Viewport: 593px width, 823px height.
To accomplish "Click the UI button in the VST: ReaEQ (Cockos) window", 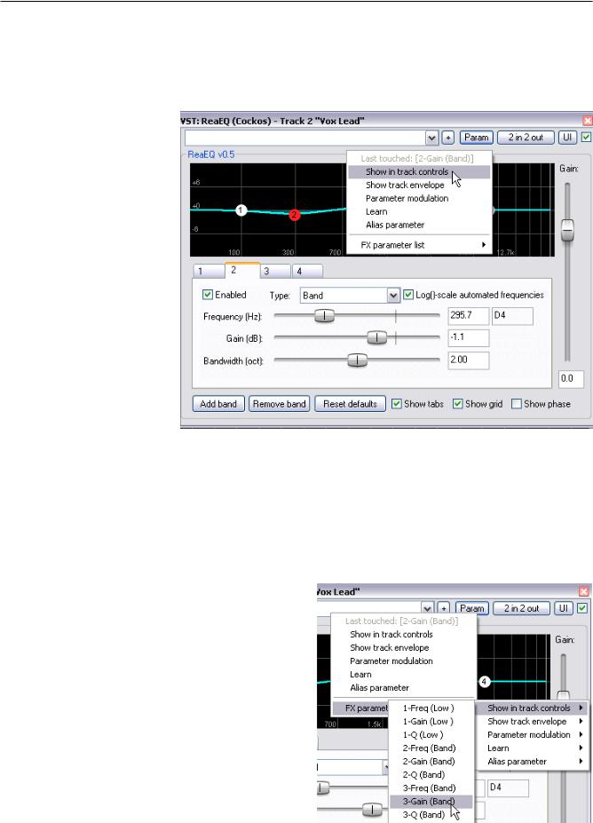I will (x=567, y=138).
